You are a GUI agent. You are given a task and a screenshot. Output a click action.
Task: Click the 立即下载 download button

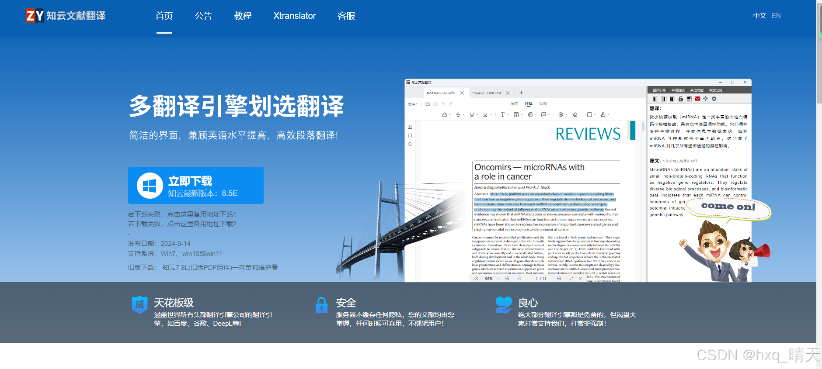point(196,185)
